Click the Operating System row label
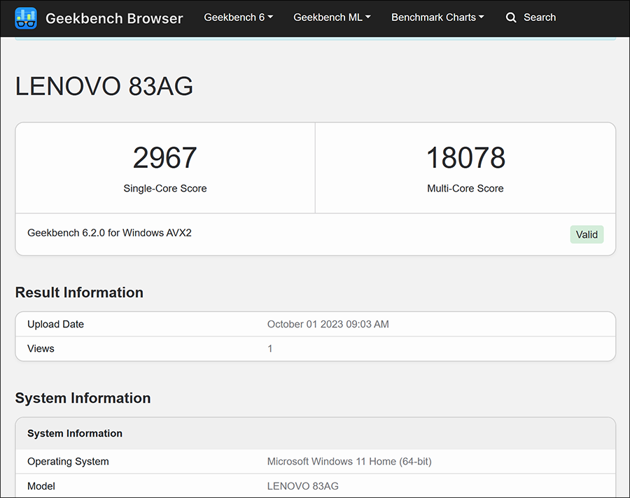 [x=68, y=462]
